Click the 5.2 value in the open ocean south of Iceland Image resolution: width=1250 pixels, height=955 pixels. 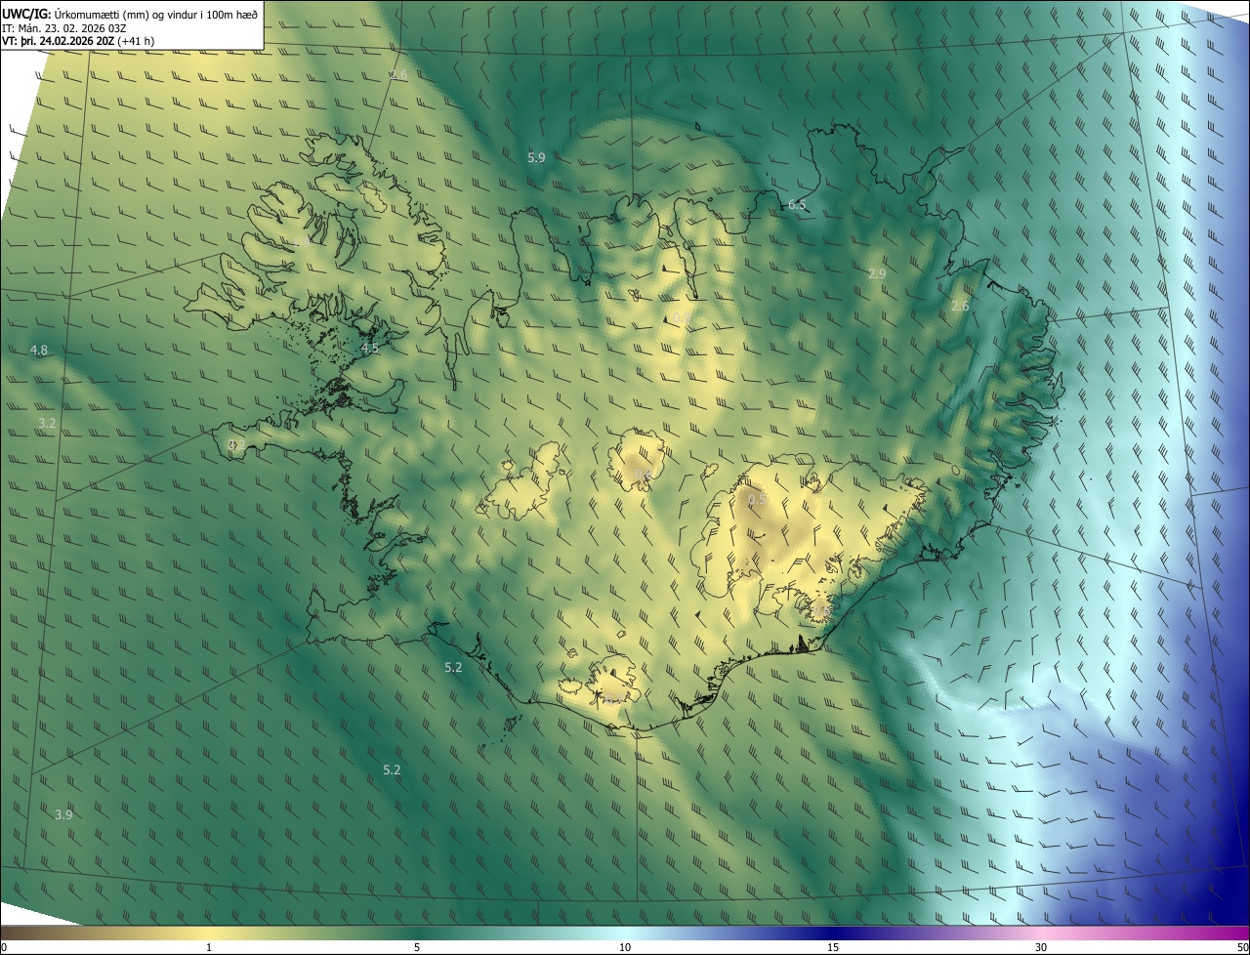click(x=392, y=769)
